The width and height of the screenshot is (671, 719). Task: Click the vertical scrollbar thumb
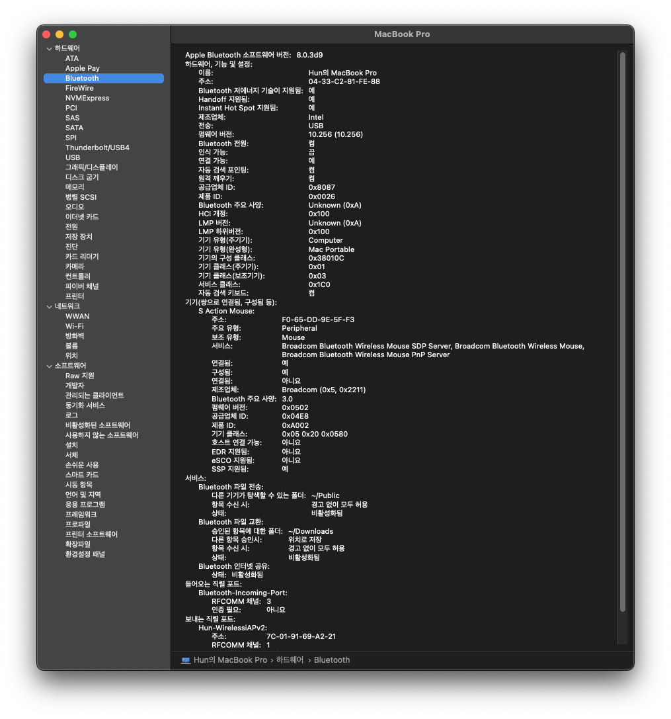(x=623, y=331)
